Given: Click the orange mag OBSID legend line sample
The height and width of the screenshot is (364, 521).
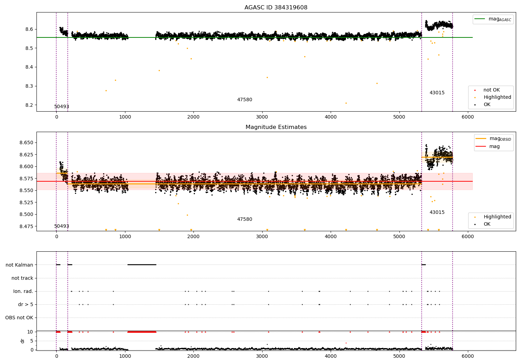Looking at the screenshot, I should [481, 139].
